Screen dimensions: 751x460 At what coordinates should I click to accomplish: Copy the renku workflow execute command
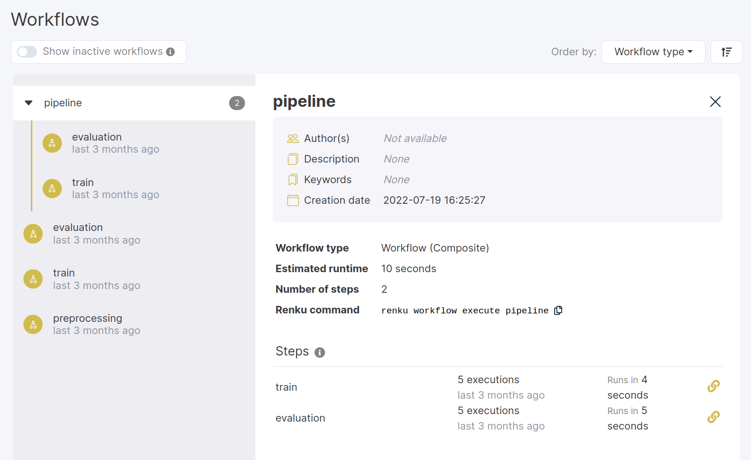tap(558, 311)
